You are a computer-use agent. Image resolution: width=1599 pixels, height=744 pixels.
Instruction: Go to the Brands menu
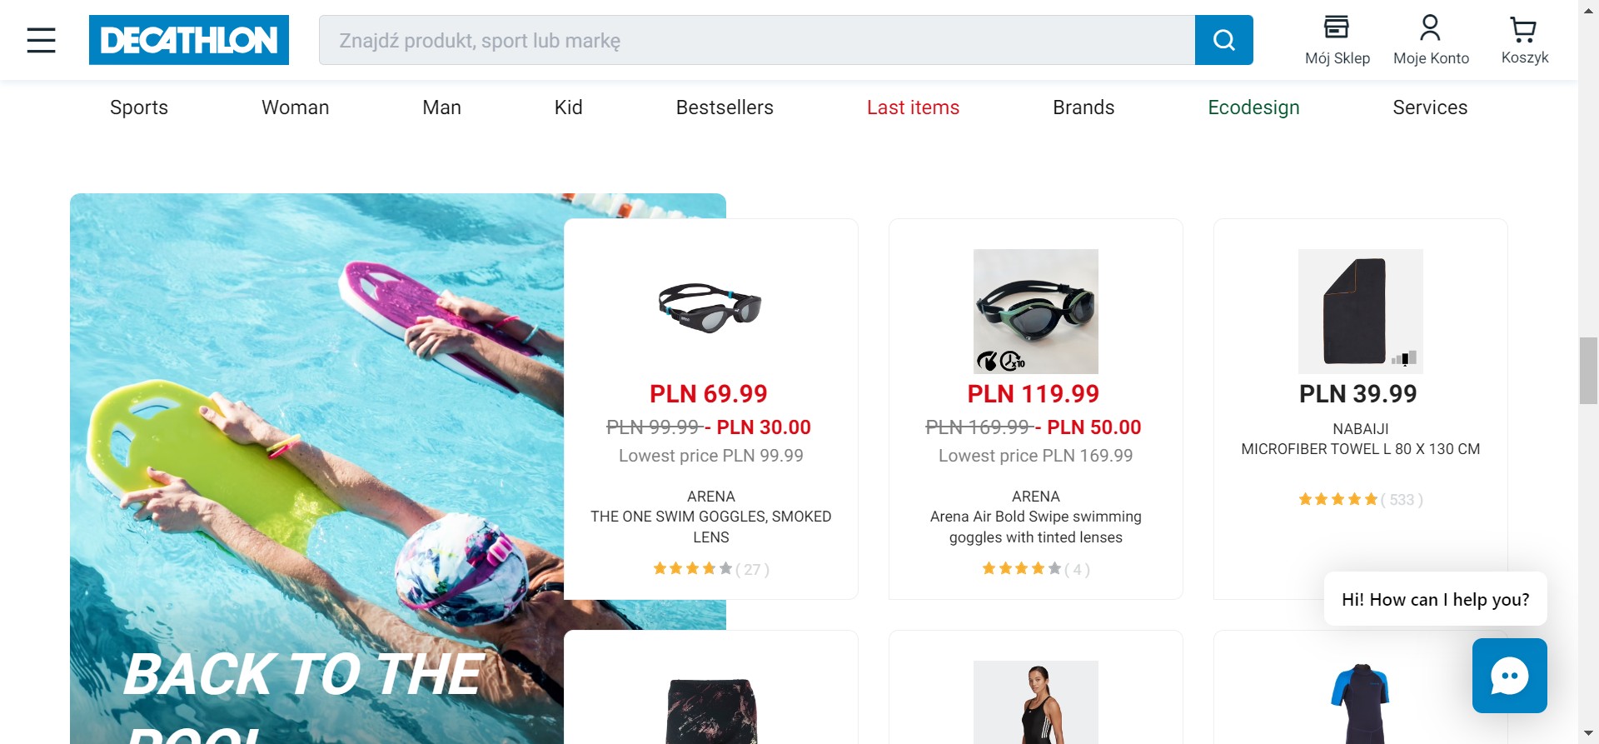(x=1083, y=107)
